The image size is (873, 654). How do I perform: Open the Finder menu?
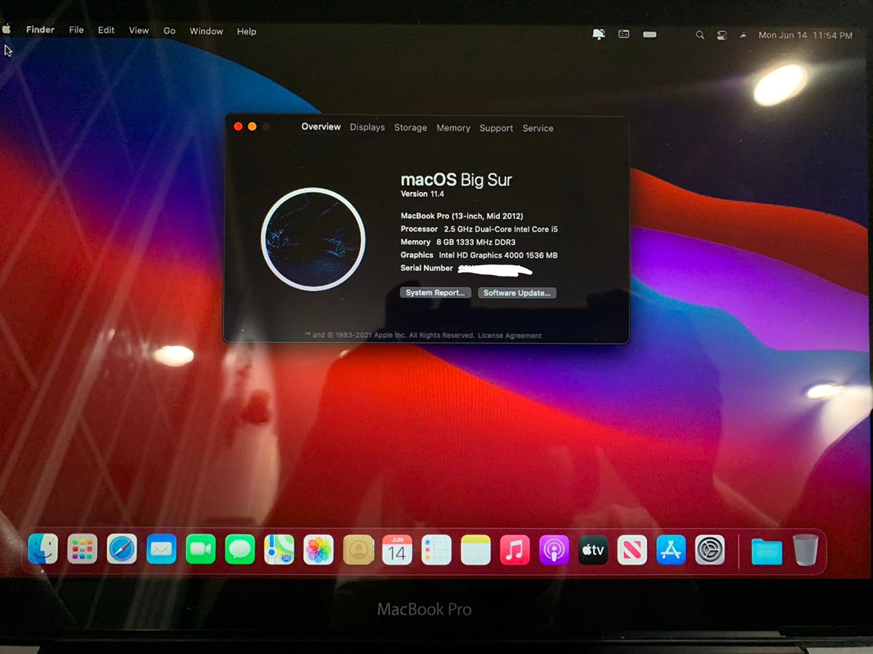40,30
